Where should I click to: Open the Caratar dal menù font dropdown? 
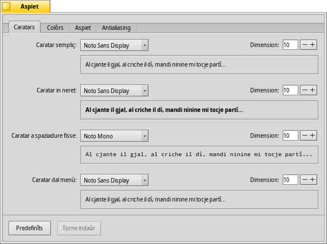coord(115,180)
